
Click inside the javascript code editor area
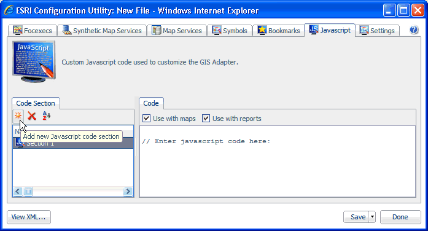278,162
